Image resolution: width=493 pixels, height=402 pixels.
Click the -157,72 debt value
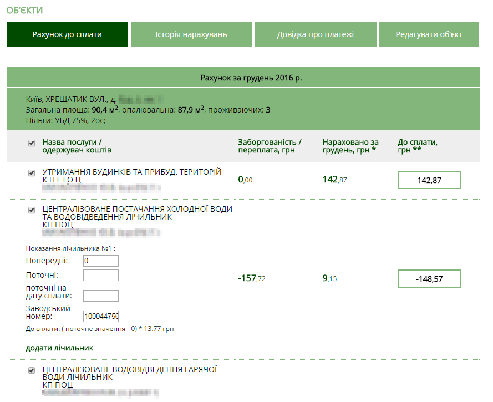252,278
